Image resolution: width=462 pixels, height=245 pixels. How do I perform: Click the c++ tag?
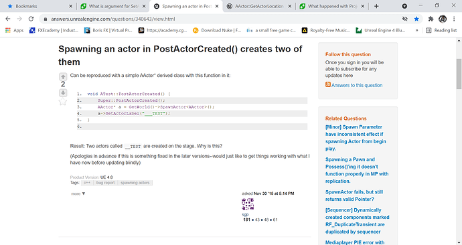(x=87, y=183)
